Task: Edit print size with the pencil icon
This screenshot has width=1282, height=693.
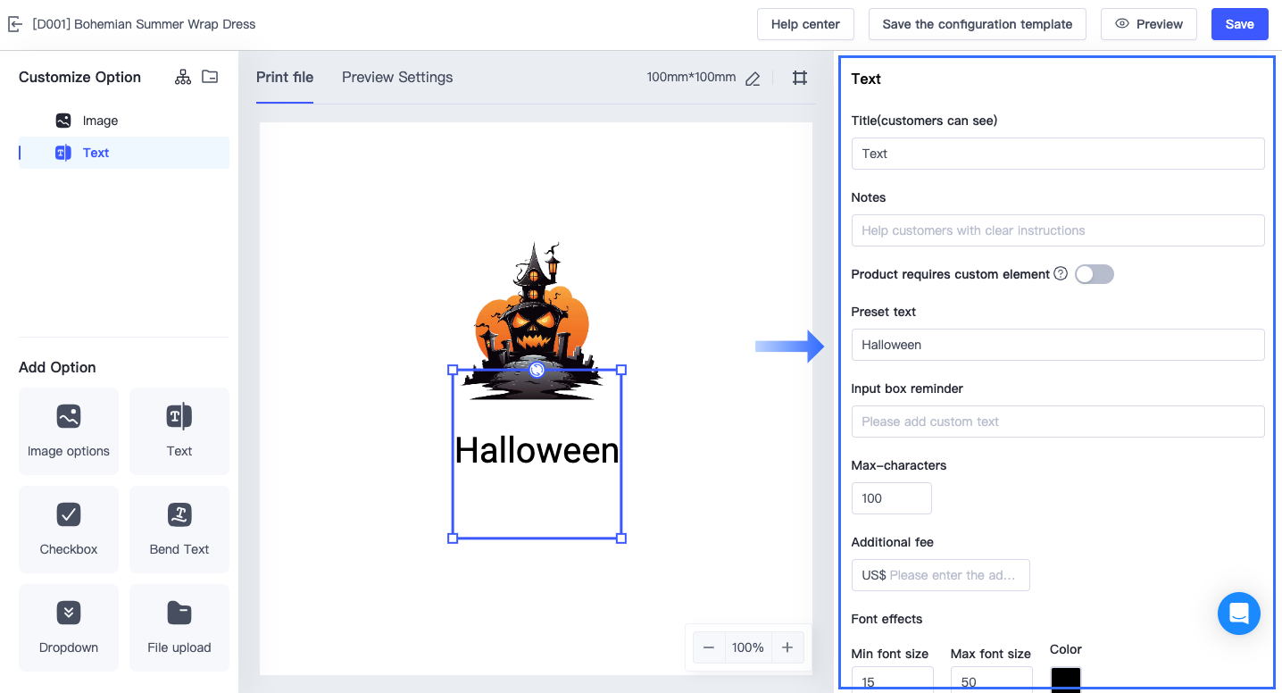Action: coord(753,79)
